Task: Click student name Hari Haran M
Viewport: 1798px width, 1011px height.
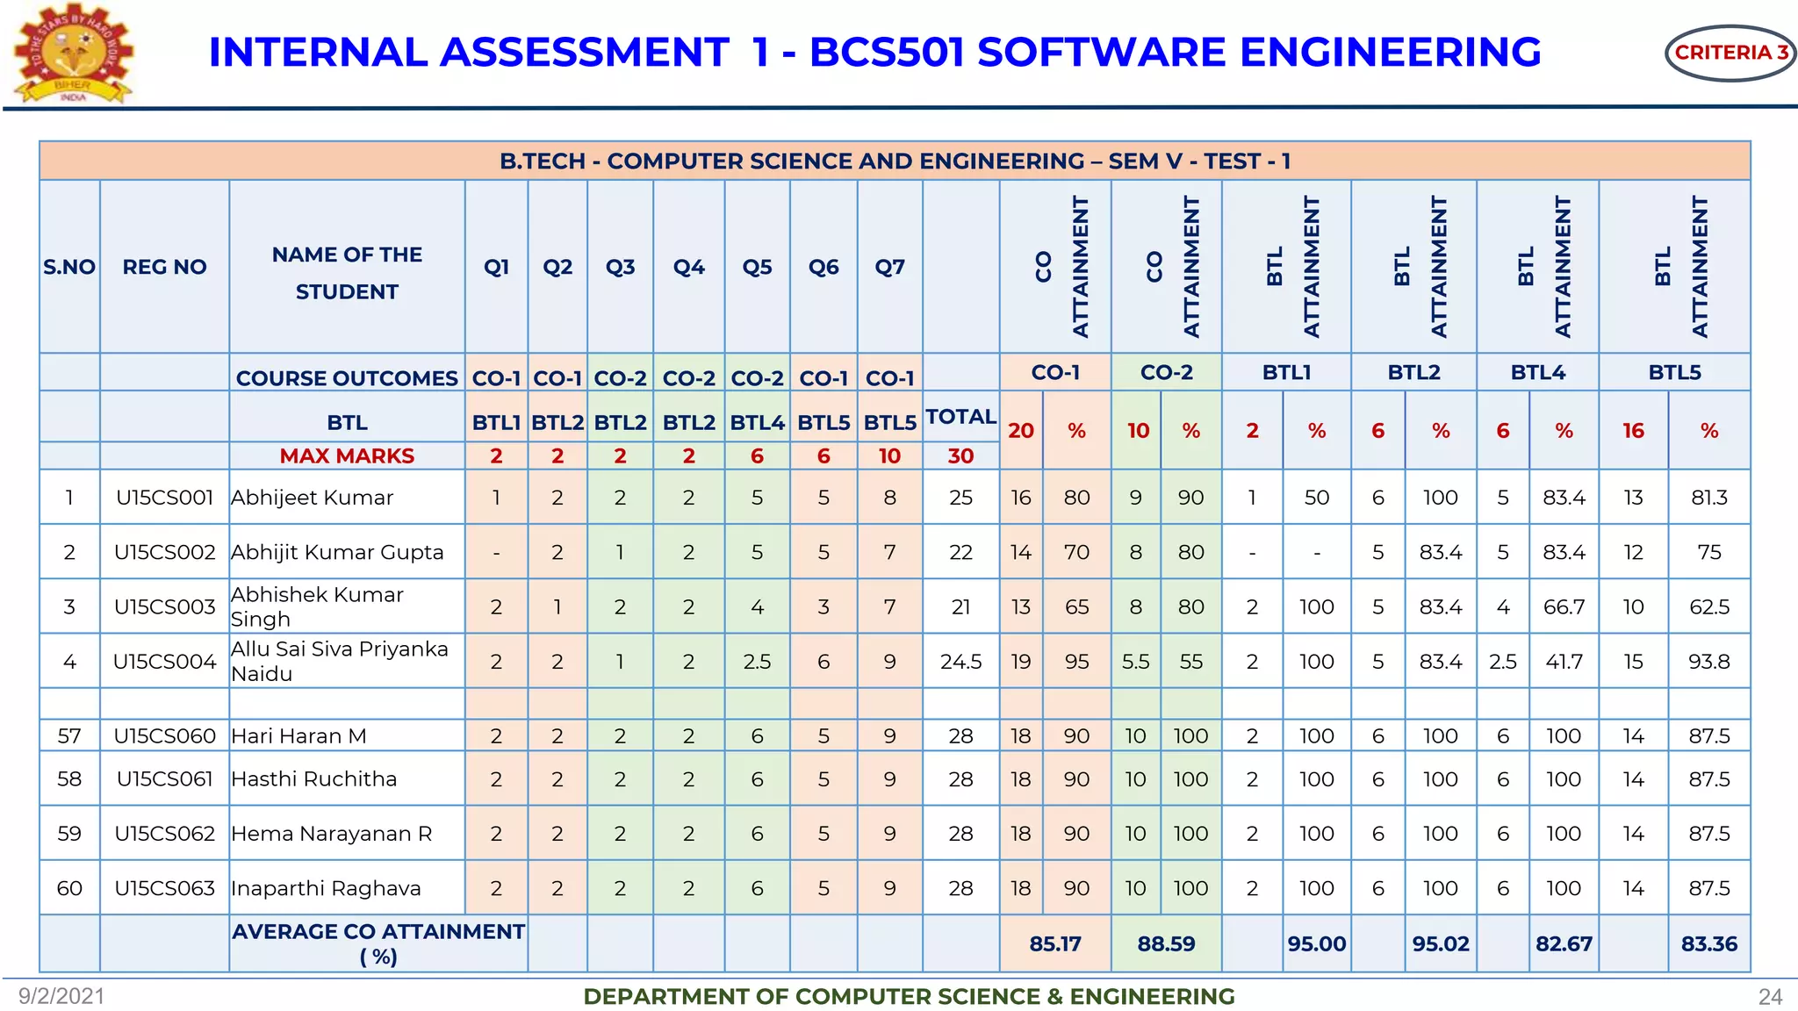Action: [x=298, y=736]
